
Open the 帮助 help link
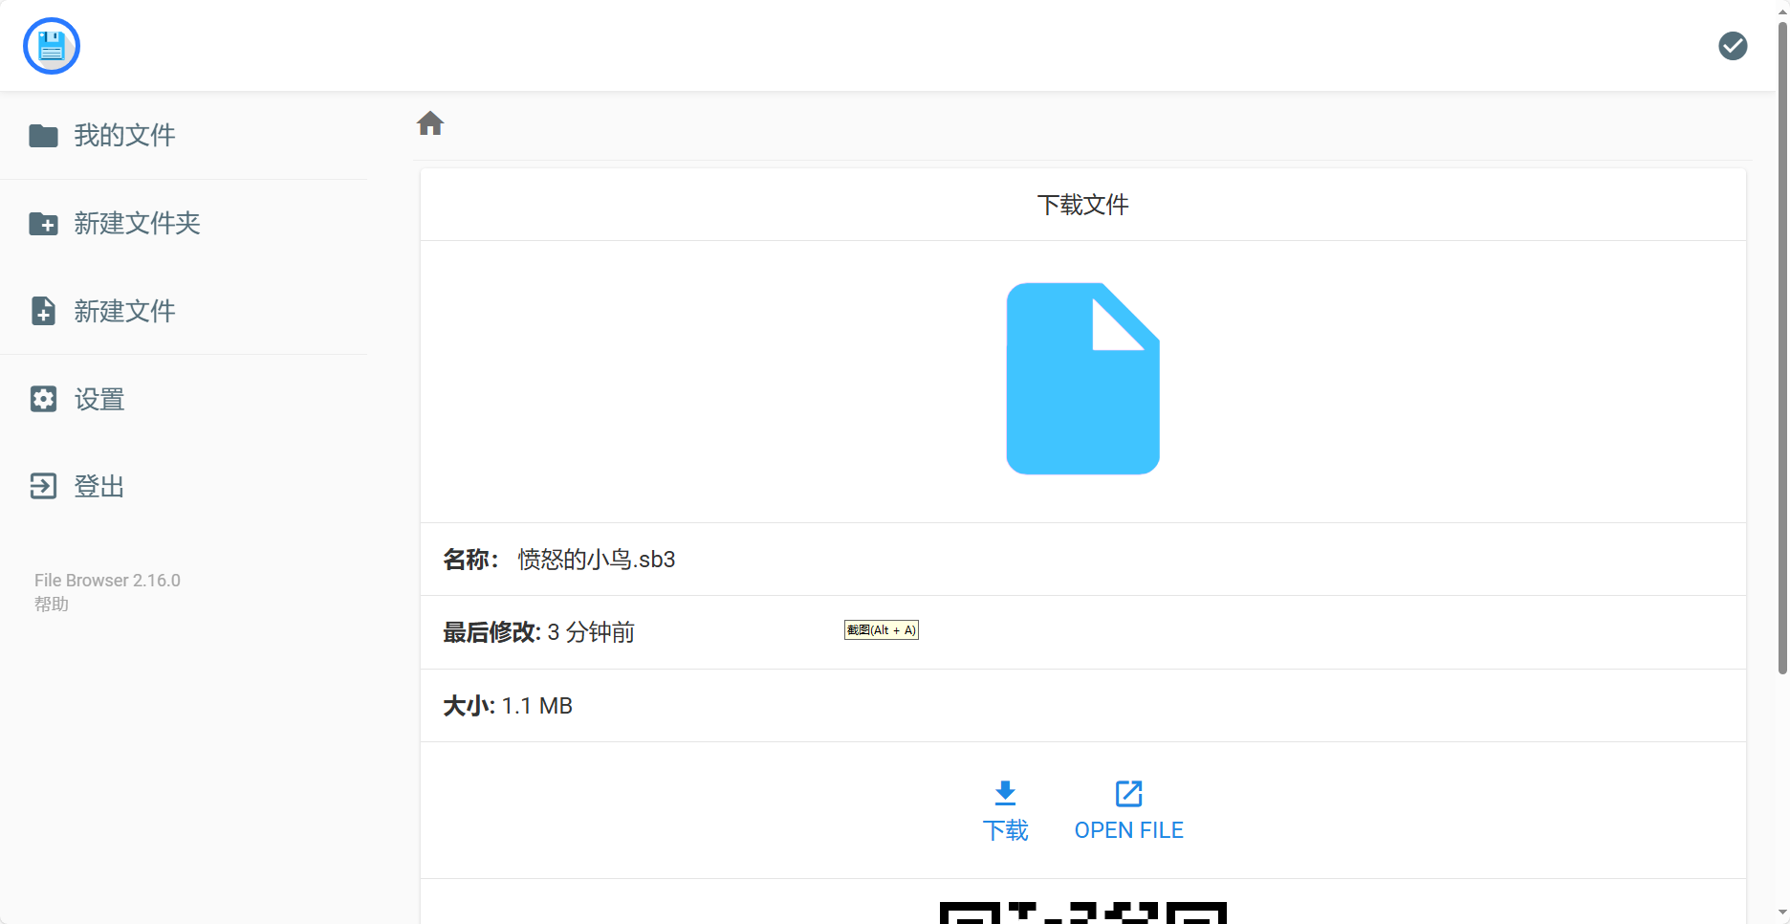pyautogui.click(x=52, y=605)
